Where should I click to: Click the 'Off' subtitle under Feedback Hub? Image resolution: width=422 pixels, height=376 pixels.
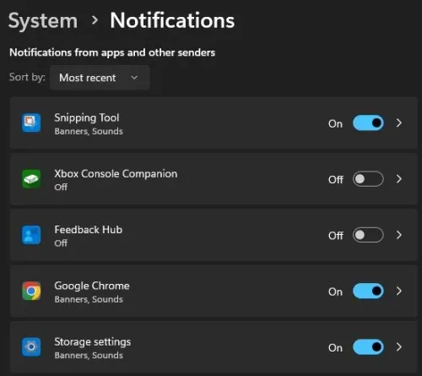click(61, 243)
